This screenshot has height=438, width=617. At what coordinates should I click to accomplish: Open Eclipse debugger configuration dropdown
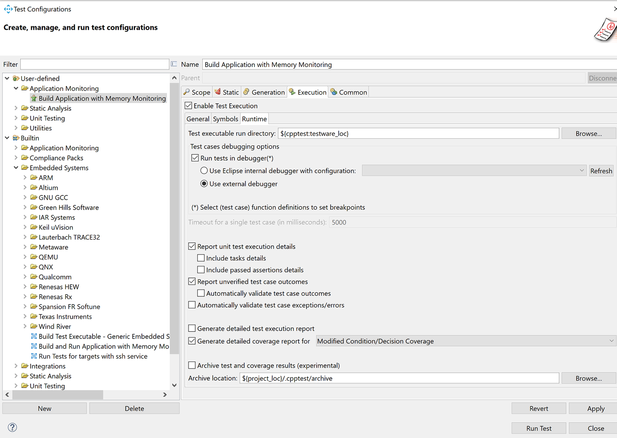tap(474, 171)
